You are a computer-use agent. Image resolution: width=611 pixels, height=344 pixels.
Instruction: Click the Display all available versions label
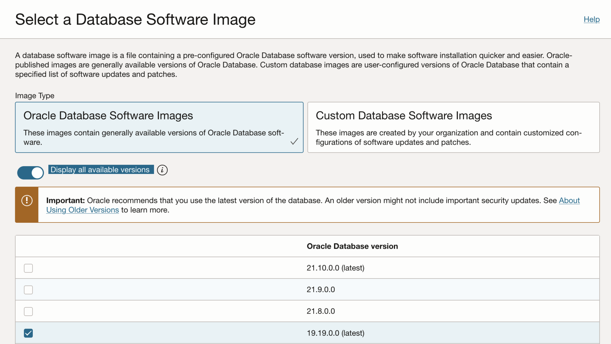pyautogui.click(x=100, y=169)
